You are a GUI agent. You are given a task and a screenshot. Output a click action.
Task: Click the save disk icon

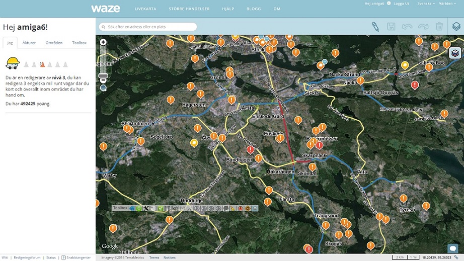pyautogui.click(x=391, y=27)
